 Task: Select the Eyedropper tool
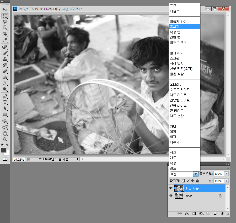(5, 40)
